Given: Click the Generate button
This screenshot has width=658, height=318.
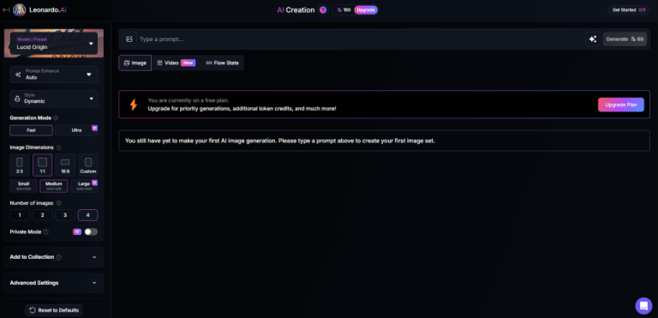Looking at the screenshot, I should pyautogui.click(x=625, y=39).
